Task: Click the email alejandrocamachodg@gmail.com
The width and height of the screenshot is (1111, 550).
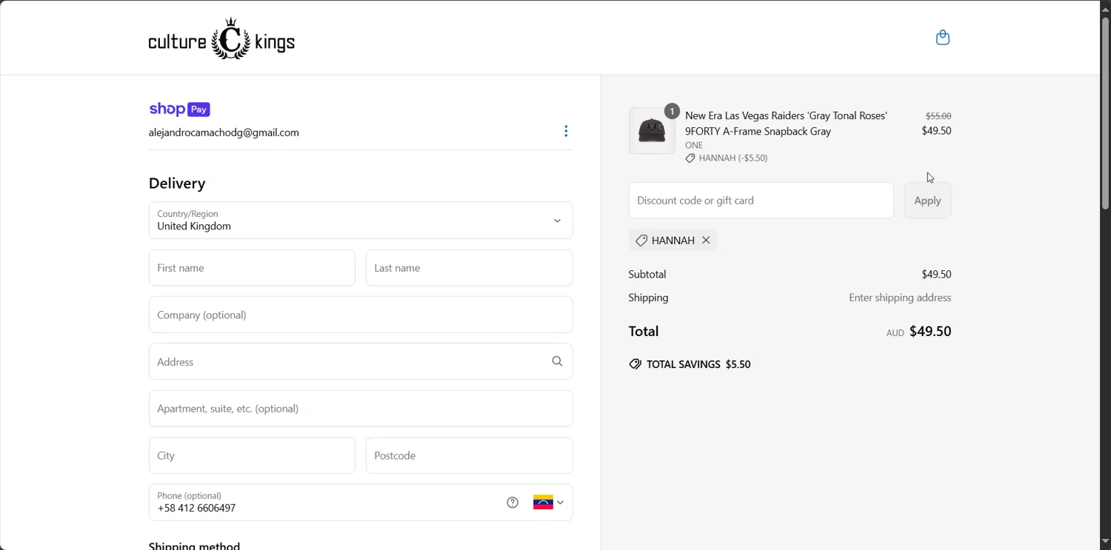Action: pyautogui.click(x=224, y=133)
